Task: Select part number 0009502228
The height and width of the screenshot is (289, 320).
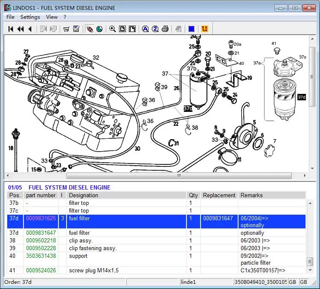Action: click(x=41, y=248)
